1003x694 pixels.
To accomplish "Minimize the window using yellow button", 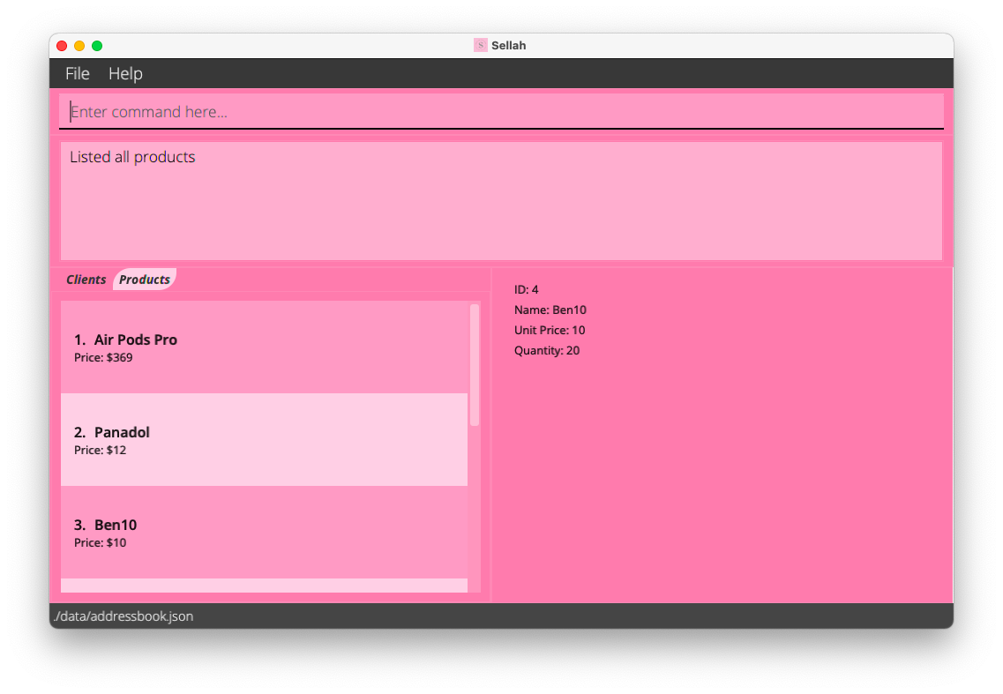I will pyautogui.click(x=79, y=46).
